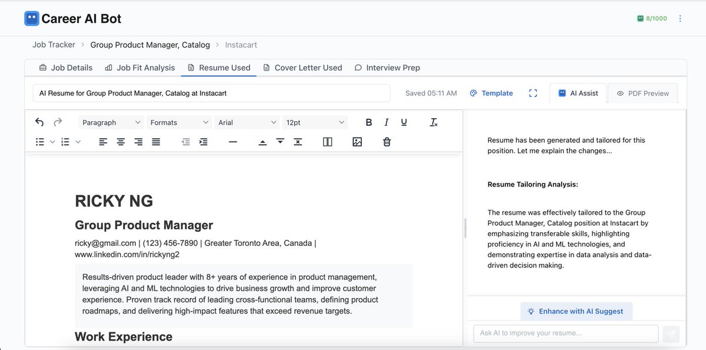
Task: Click the Group Product Manager resume heading
Action: point(144,225)
